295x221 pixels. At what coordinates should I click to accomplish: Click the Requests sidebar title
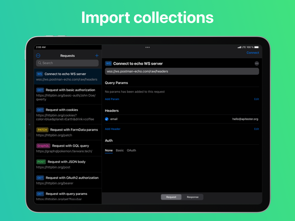(x=67, y=55)
